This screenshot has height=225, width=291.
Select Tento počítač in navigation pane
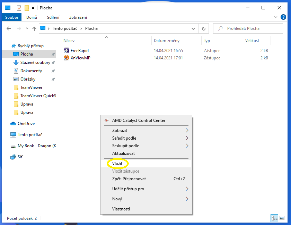30,135
